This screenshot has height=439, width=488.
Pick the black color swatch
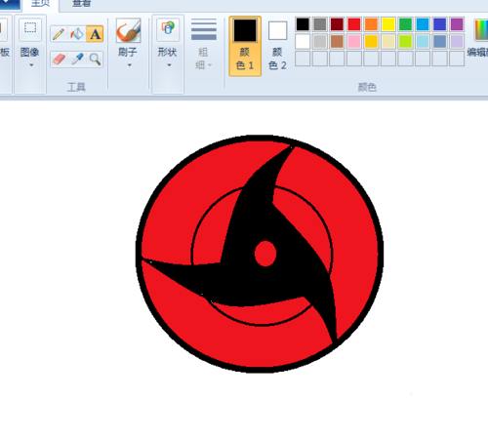(x=303, y=24)
